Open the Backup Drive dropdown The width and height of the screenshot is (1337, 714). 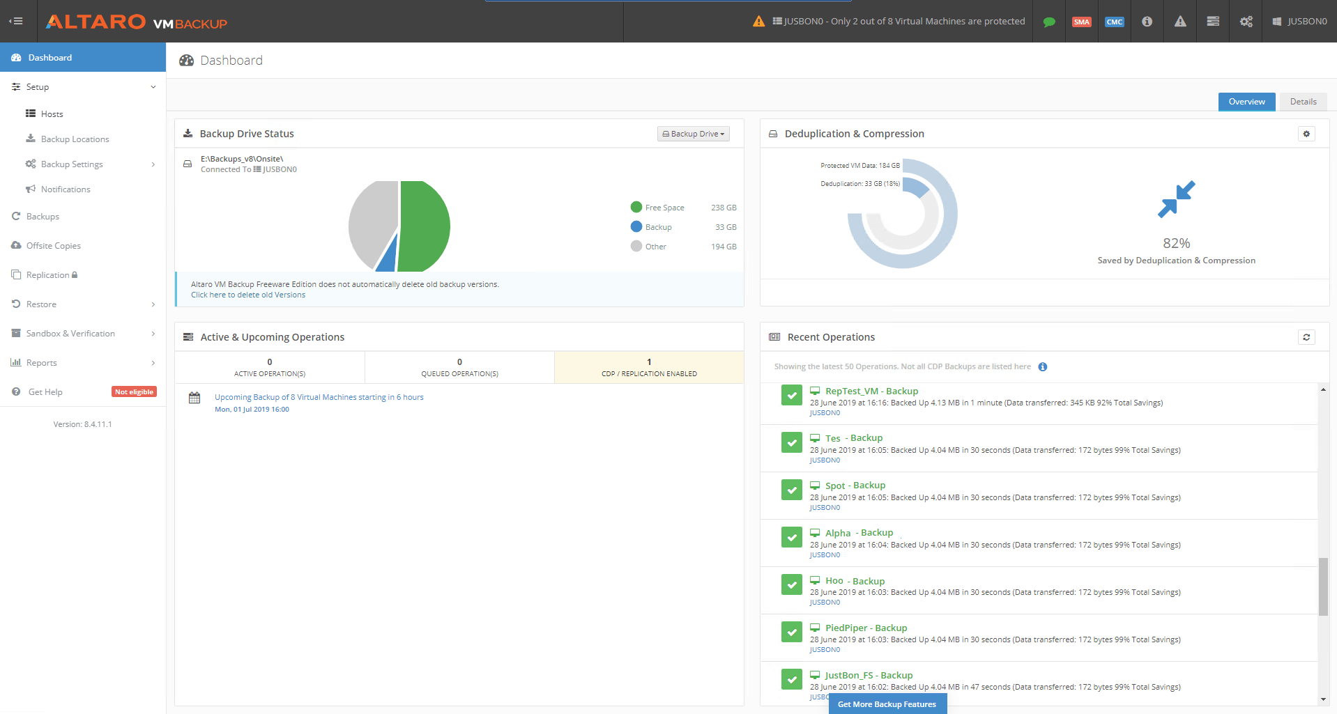point(693,134)
